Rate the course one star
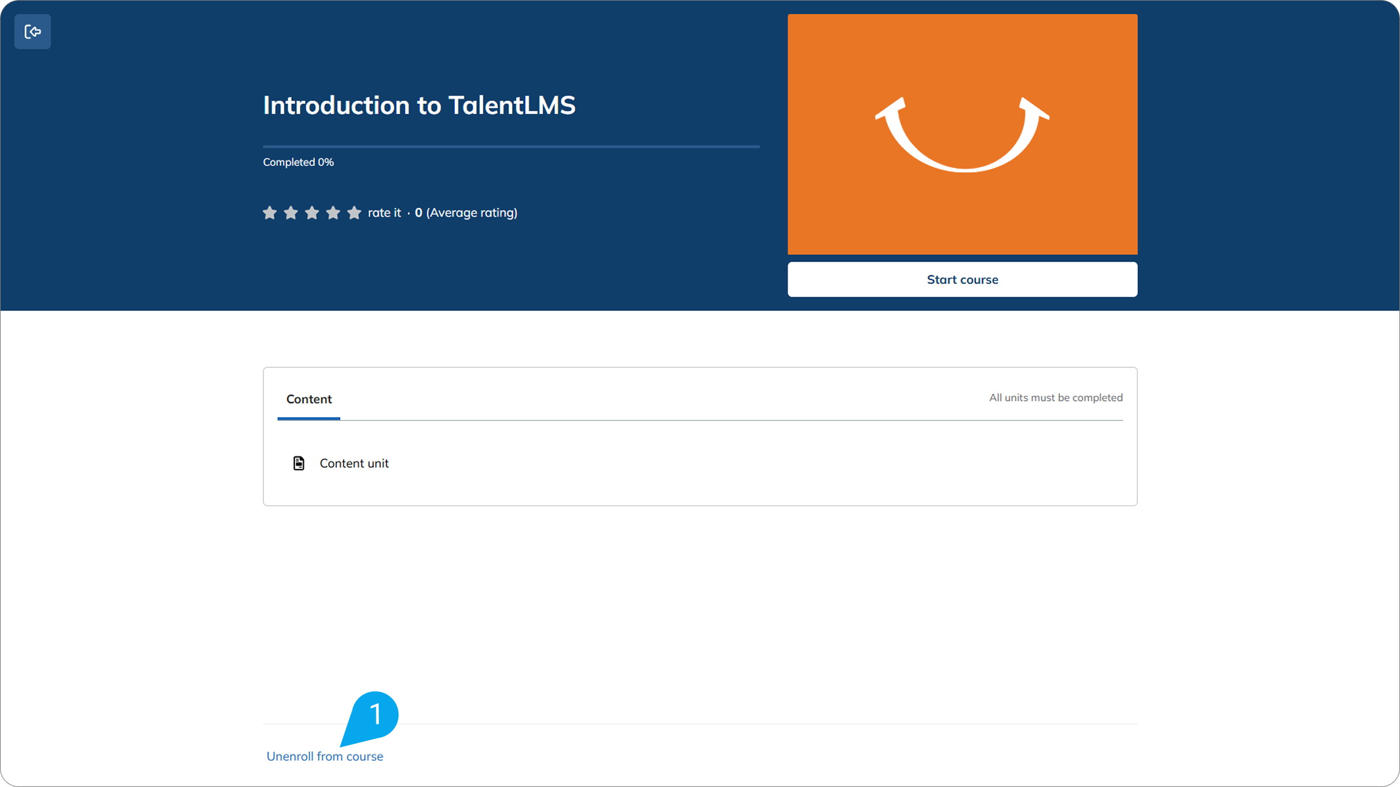This screenshot has width=1400, height=787. pos(270,213)
